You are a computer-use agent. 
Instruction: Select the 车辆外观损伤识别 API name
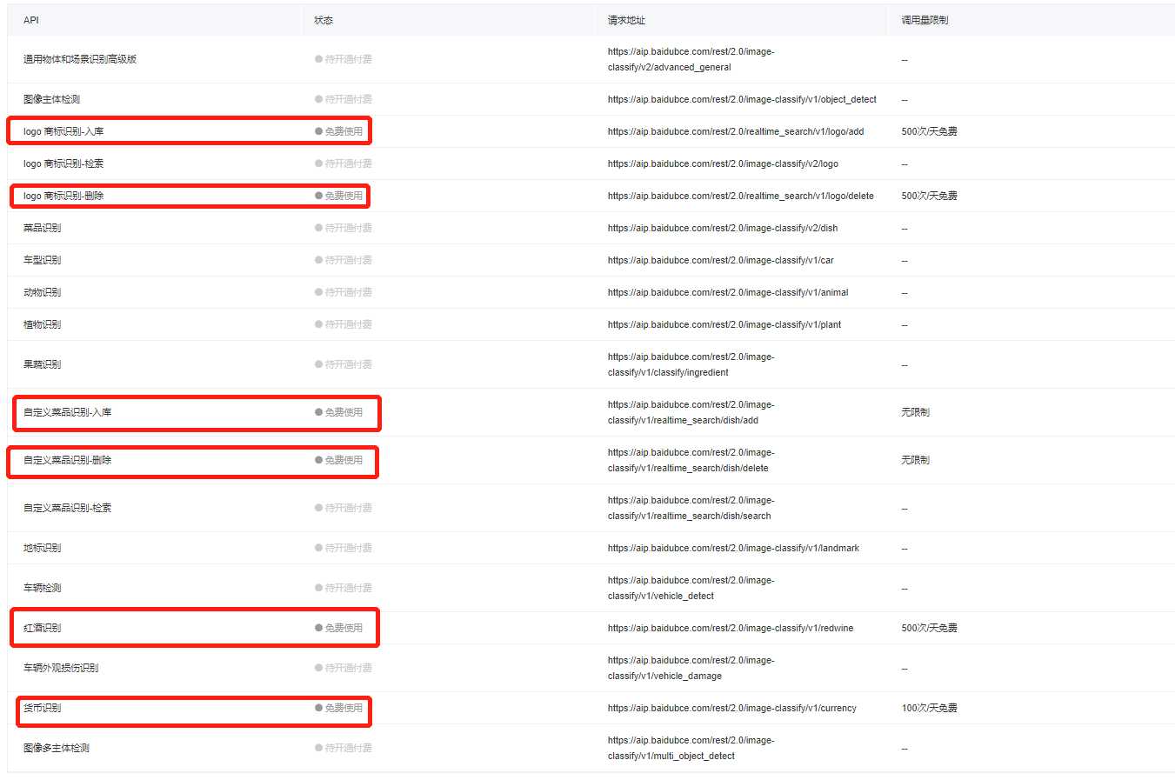tap(61, 668)
